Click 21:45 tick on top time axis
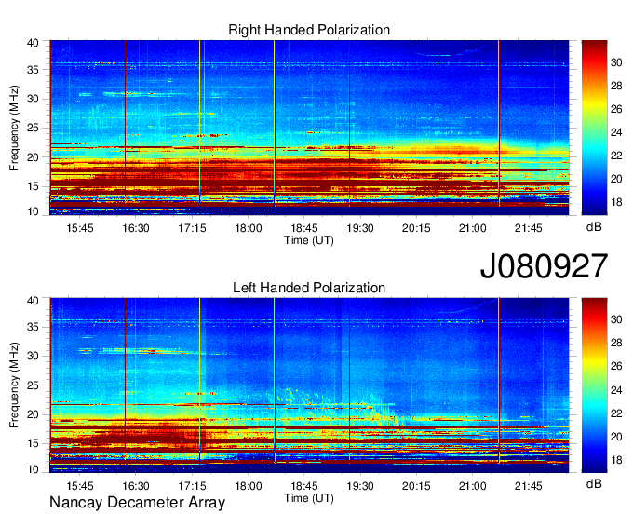This screenshot has width=633, height=514. pyautogui.click(x=529, y=228)
